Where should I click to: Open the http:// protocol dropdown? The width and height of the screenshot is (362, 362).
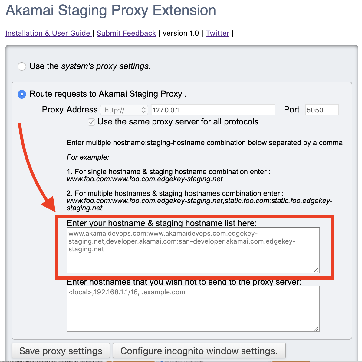124,110
